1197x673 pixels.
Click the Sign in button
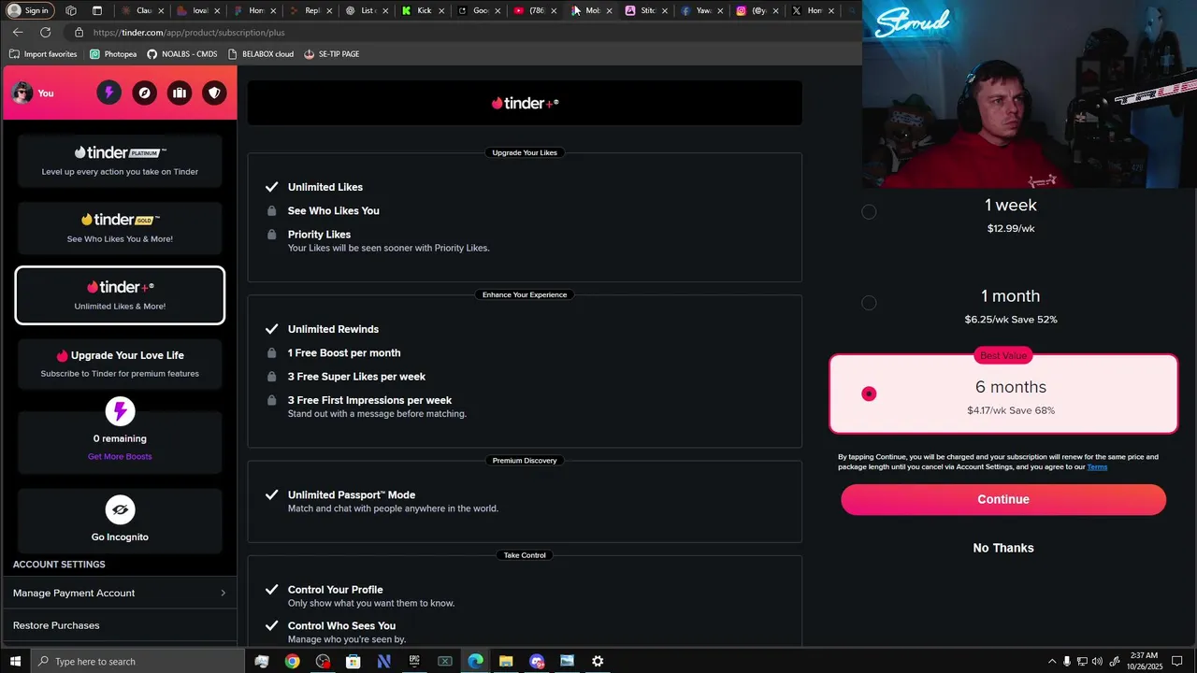click(x=30, y=11)
